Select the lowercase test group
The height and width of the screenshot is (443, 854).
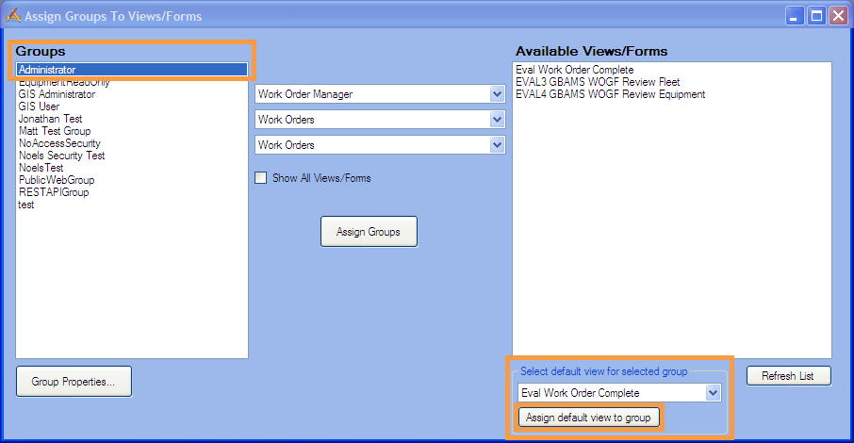pos(26,205)
